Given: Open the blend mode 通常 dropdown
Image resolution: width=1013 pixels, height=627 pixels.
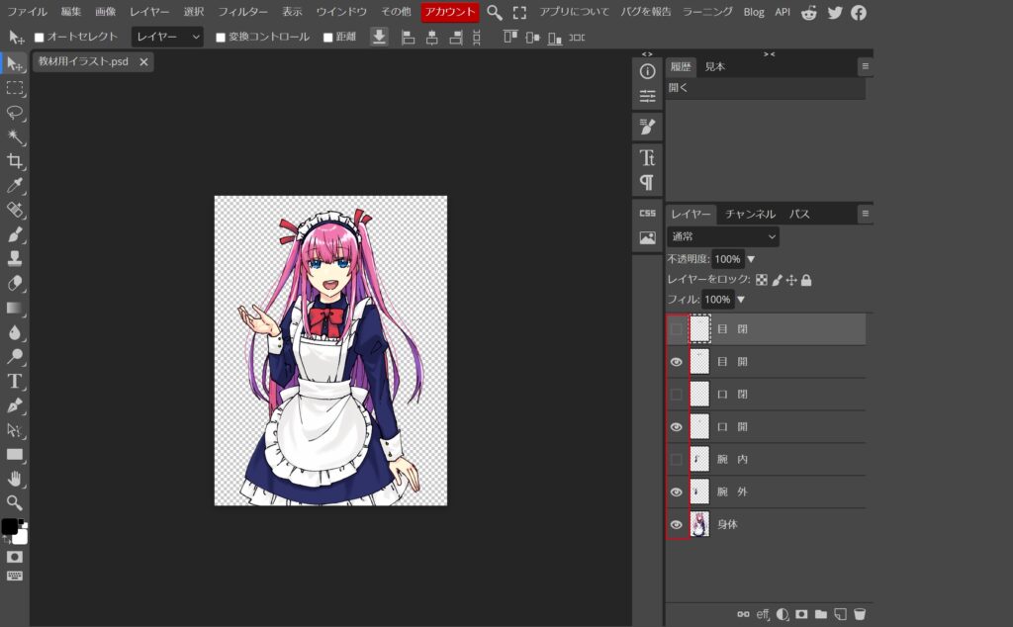Looking at the screenshot, I should point(723,236).
